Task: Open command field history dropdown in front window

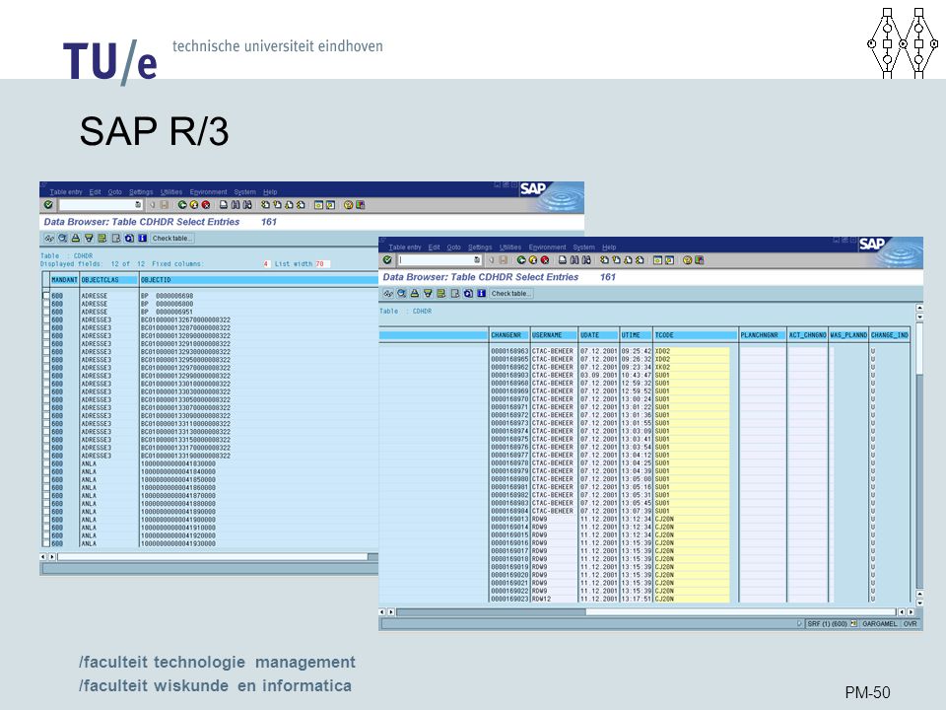Action: tap(477, 259)
